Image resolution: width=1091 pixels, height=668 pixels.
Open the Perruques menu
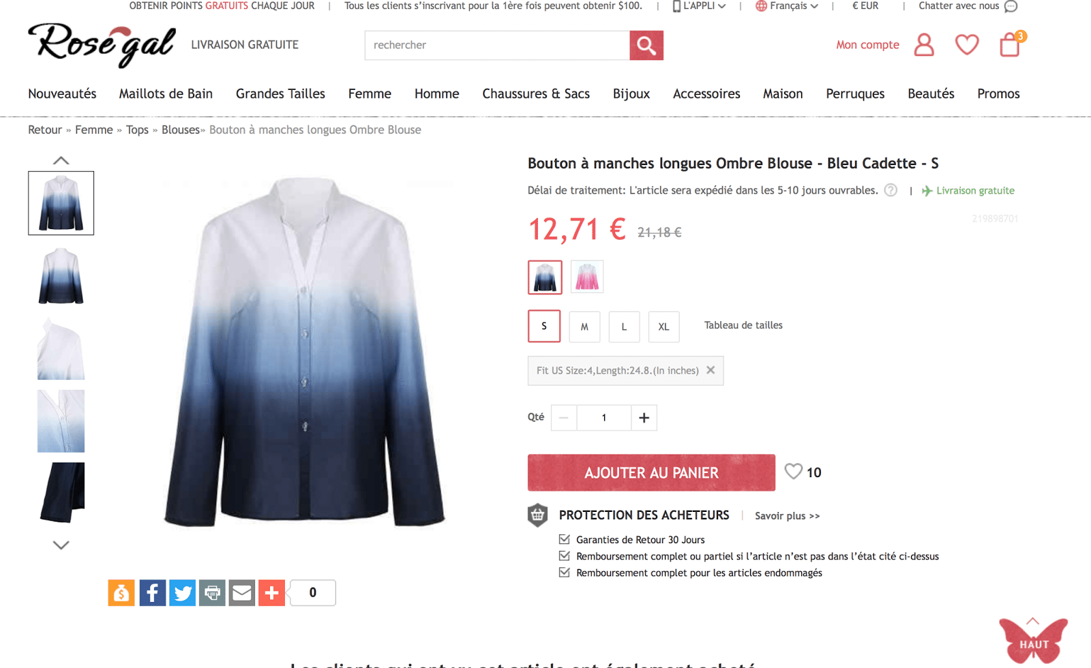click(855, 93)
